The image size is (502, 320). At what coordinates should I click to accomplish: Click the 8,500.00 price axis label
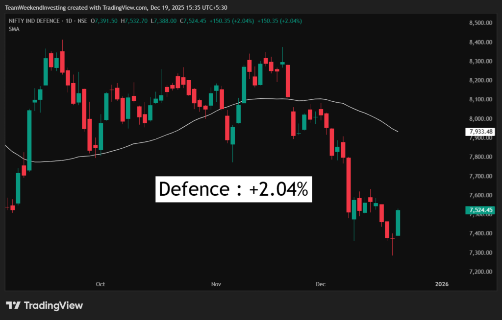point(480,23)
